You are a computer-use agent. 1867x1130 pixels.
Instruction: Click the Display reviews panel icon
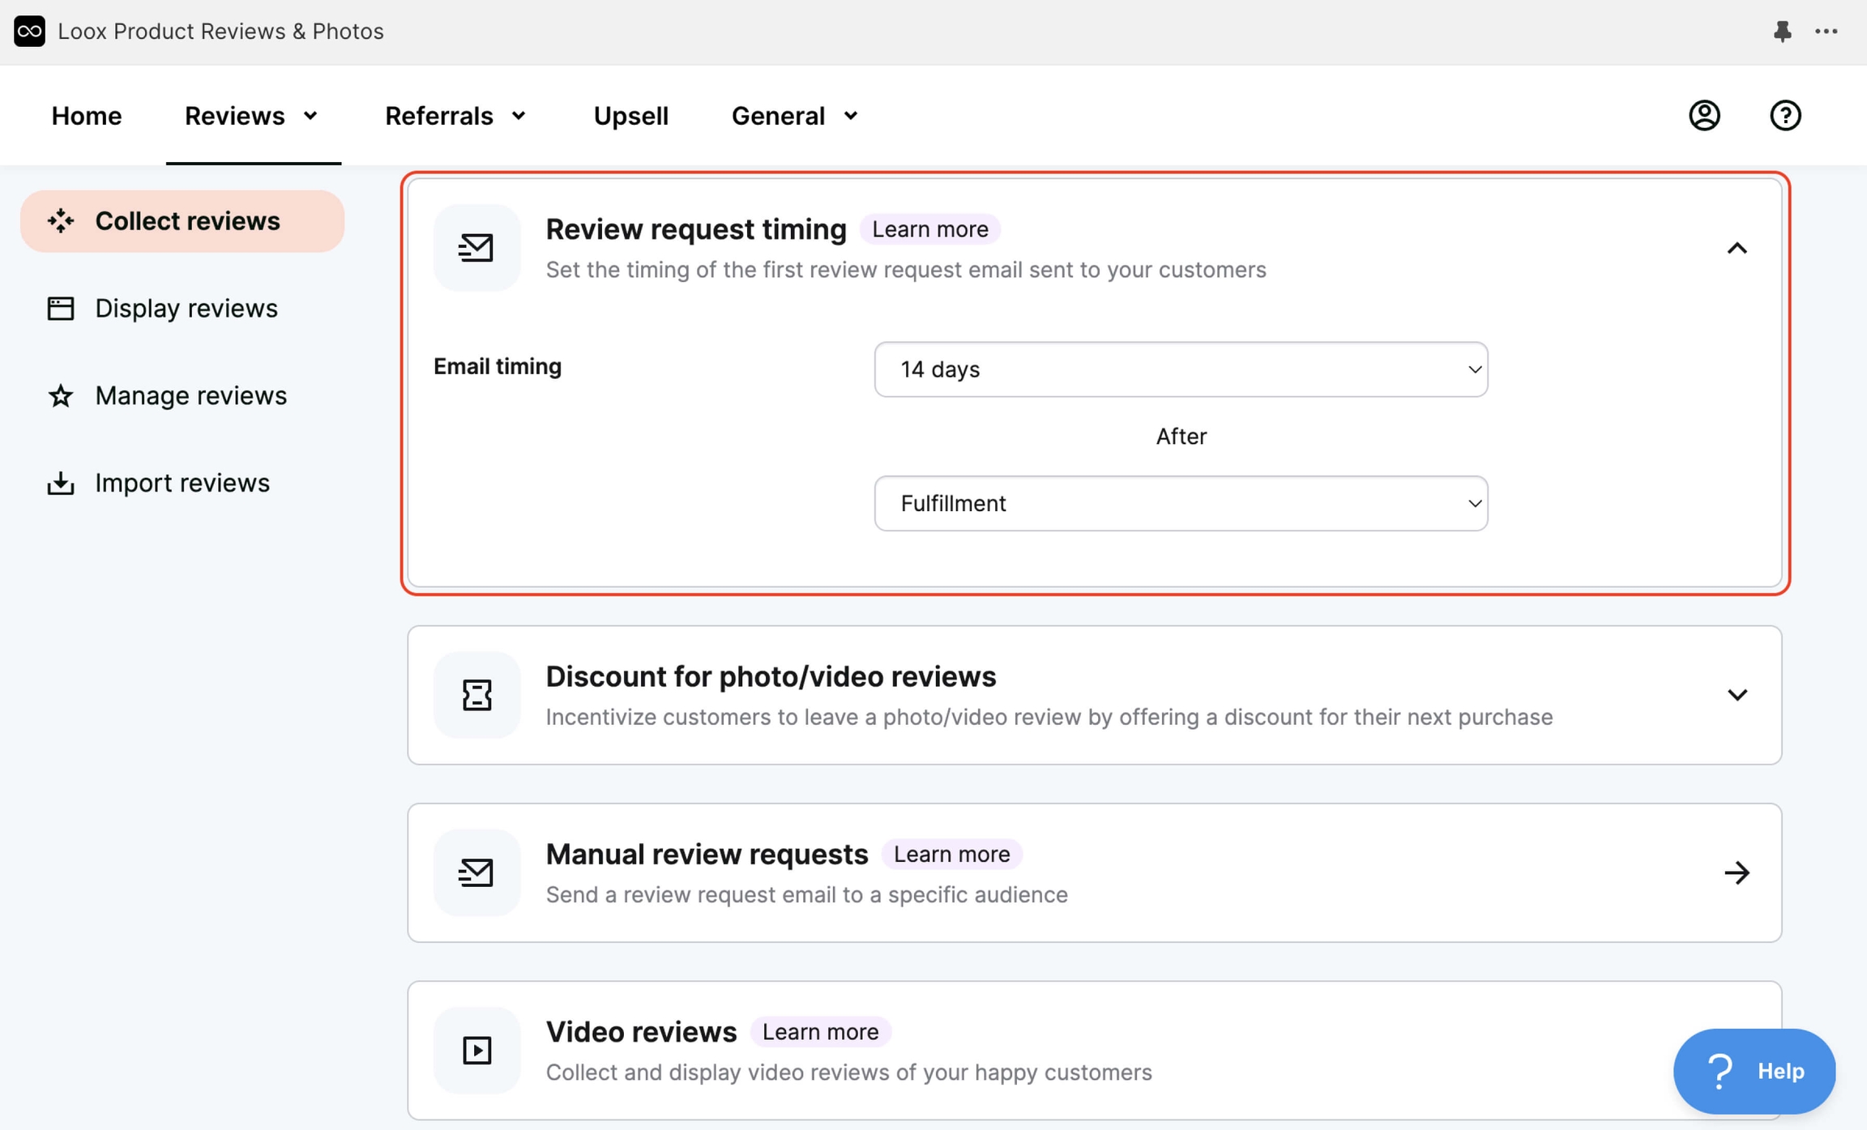coord(60,308)
